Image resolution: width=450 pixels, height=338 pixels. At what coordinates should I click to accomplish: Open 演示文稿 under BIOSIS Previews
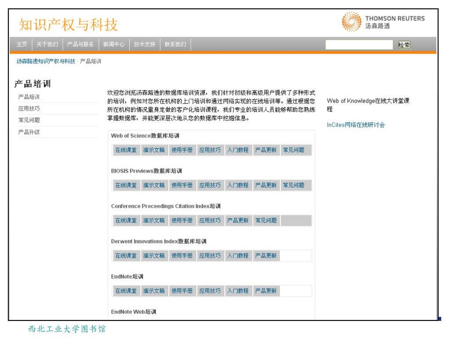(x=154, y=185)
